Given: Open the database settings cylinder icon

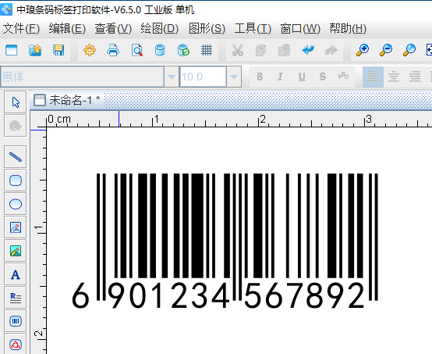Looking at the screenshot, I should pos(160,50).
